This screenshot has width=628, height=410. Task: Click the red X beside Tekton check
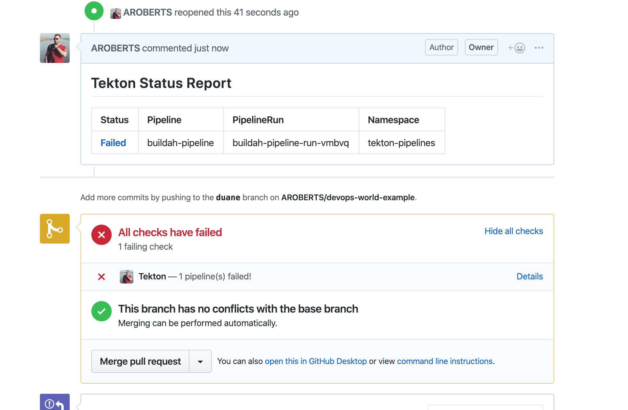point(102,277)
